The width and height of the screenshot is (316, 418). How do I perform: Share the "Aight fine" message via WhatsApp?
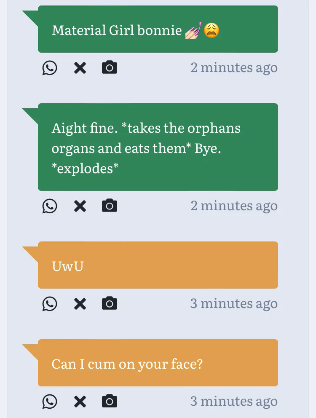(x=50, y=206)
